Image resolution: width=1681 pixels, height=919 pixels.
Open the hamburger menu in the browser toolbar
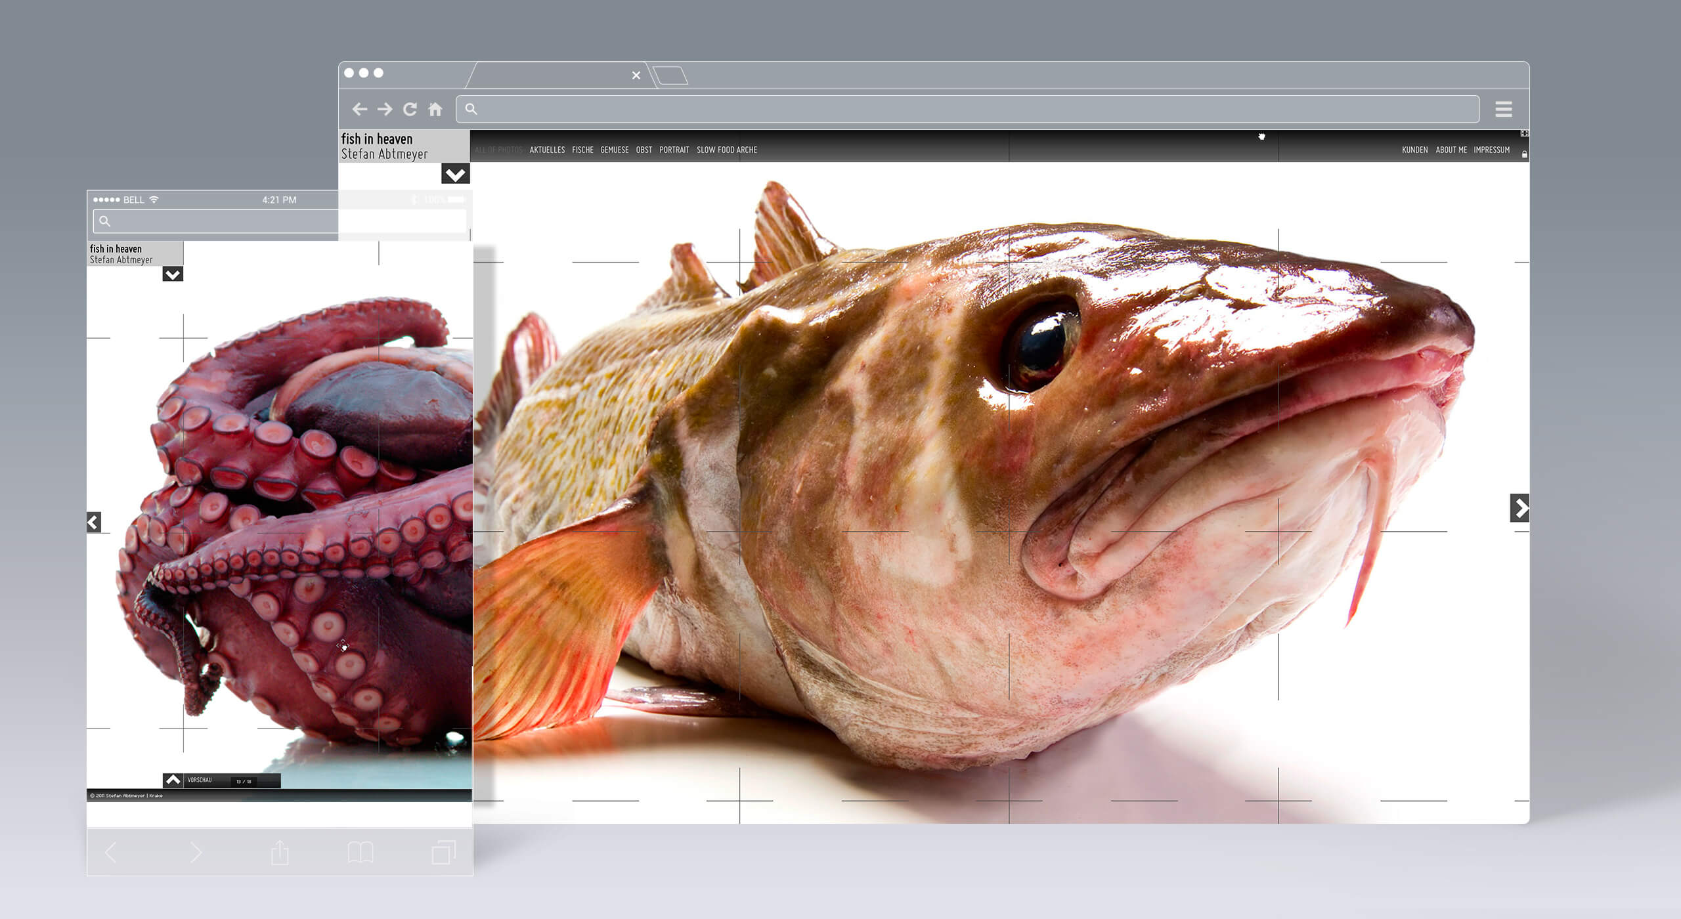pos(1503,109)
